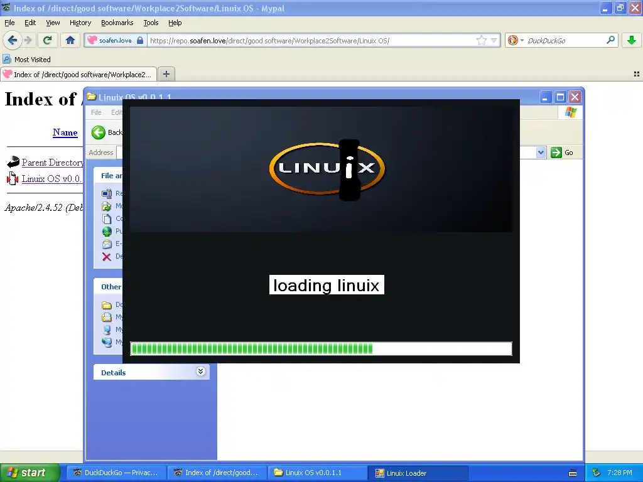Click the browser Forward arrow button
This screenshot has height=482, width=643.
pyautogui.click(x=28, y=40)
